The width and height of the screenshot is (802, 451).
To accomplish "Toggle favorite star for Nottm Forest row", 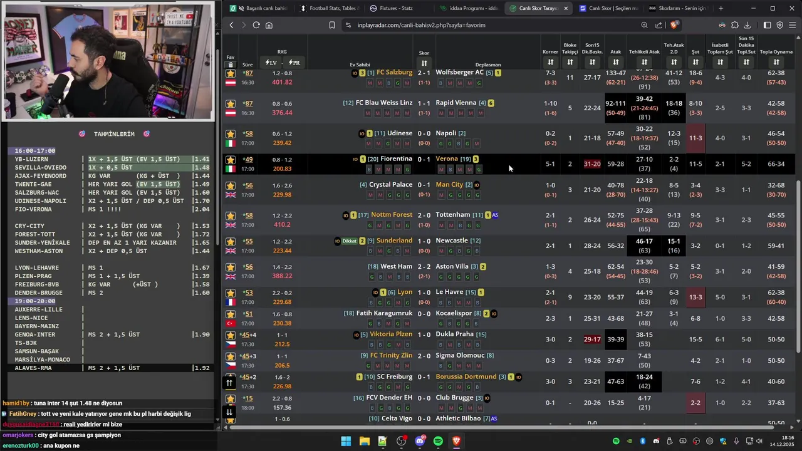I will coord(231,215).
